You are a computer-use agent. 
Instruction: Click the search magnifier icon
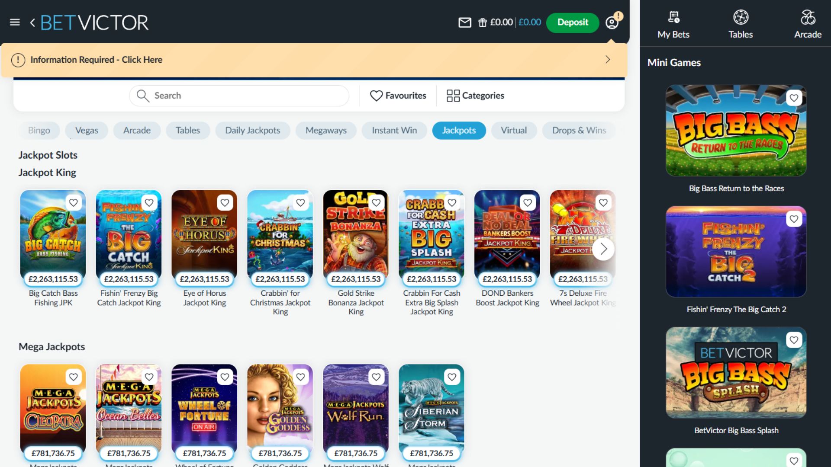coord(142,95)
